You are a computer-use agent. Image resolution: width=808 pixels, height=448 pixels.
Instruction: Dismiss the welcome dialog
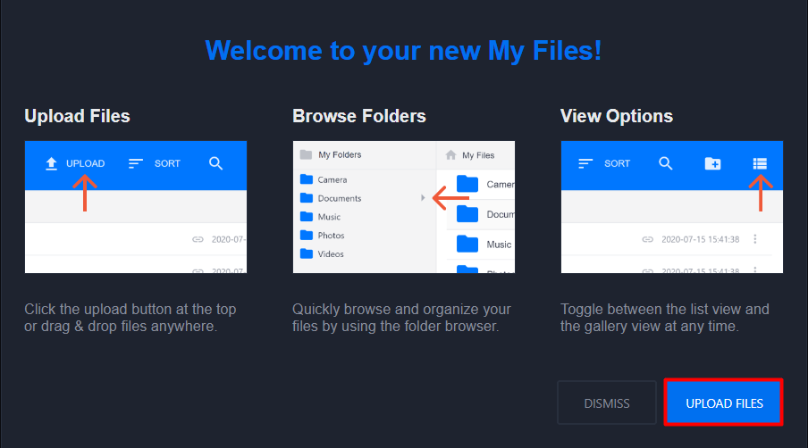pyautogui.click(x=607, y=403)
